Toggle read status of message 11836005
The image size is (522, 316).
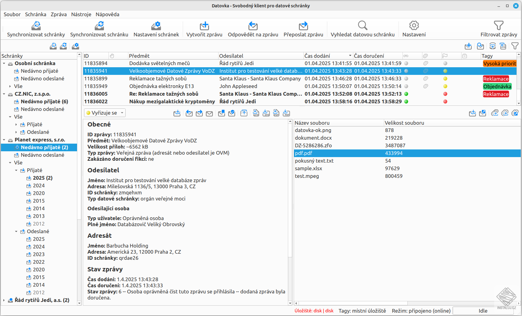coord(406,94)
